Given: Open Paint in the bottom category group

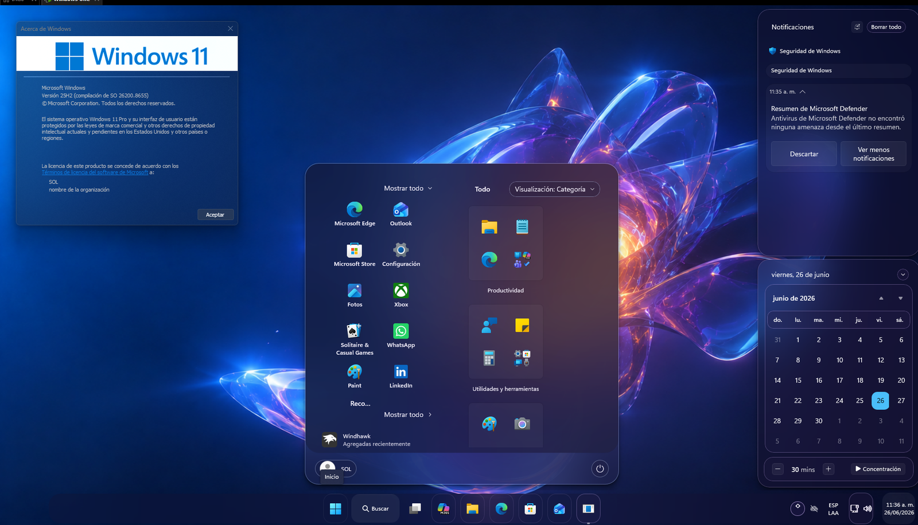Looking at the screenshot, I should (489, 424).
